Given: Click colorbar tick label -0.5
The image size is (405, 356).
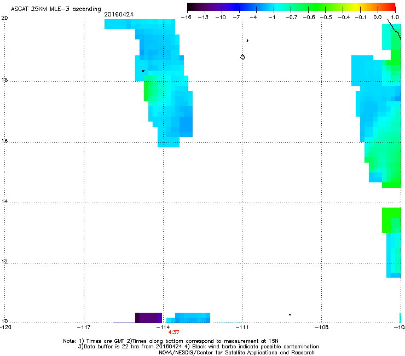Looking at the screenshot, I should (326, 18).
